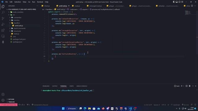Close the terminal panel

(196, 86)
